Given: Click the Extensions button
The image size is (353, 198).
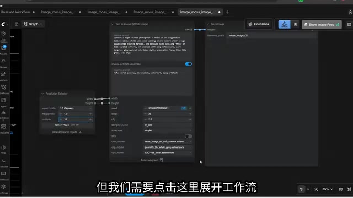Looking at the screenshot, I should [x=259, y=24].
